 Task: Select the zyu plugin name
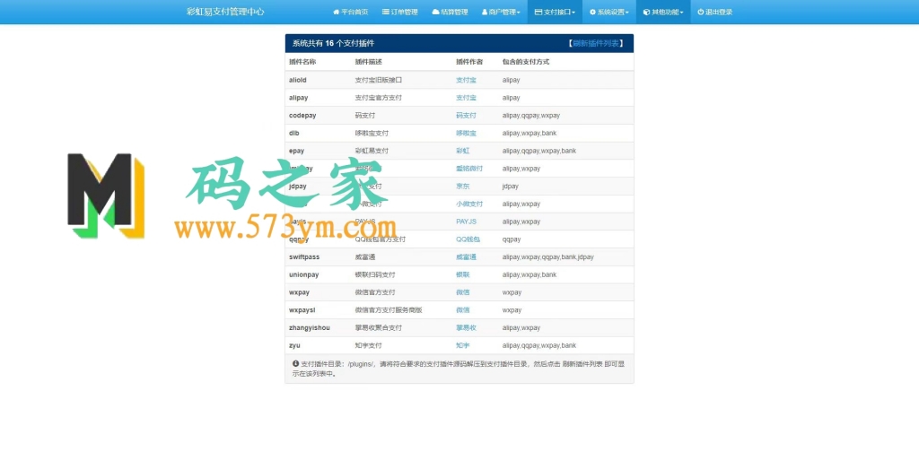(294, 345)
